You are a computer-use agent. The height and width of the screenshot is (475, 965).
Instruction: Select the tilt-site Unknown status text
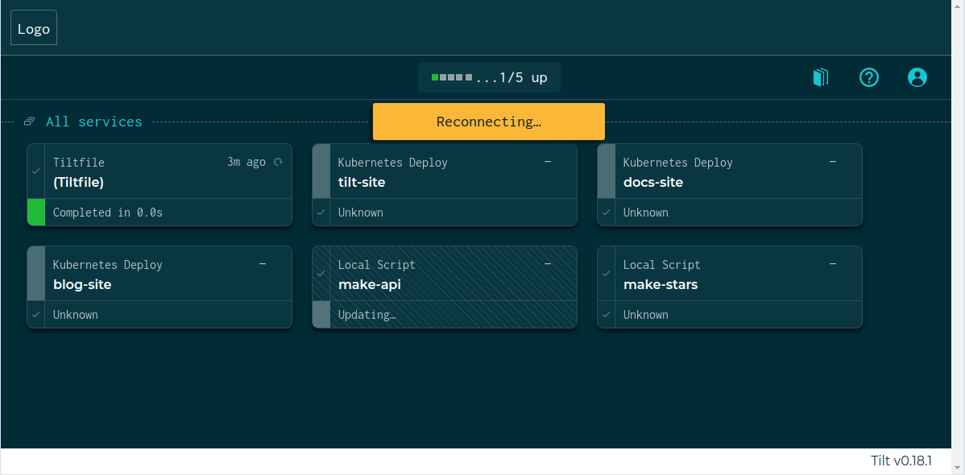pyautogui.click(x=361, y=213)
